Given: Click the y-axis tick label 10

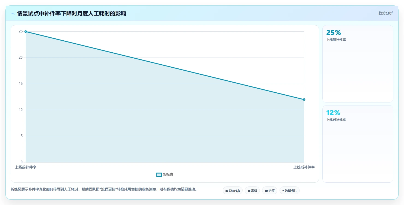Looking at the screenshot, I should pos(21,110).
